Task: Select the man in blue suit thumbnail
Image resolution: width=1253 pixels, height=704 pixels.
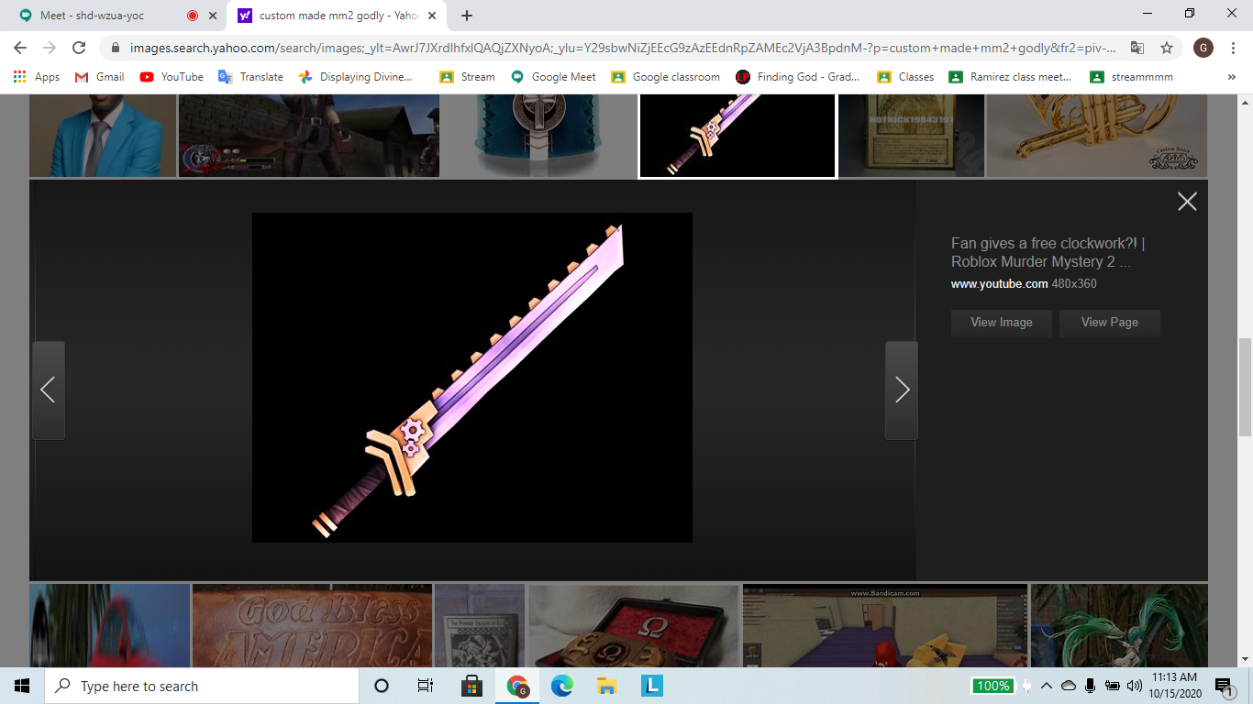Action: (x=103, y=135)
